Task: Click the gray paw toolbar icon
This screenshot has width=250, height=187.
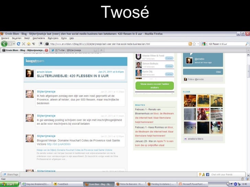Action: tap(34, 44)
